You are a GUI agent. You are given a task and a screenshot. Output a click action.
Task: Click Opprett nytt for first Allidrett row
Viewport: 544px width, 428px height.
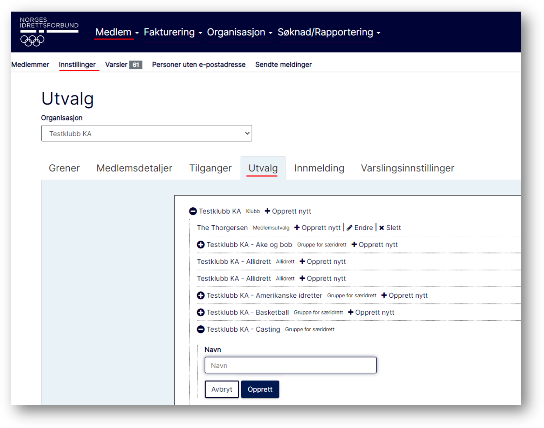(x=323, y=262)
